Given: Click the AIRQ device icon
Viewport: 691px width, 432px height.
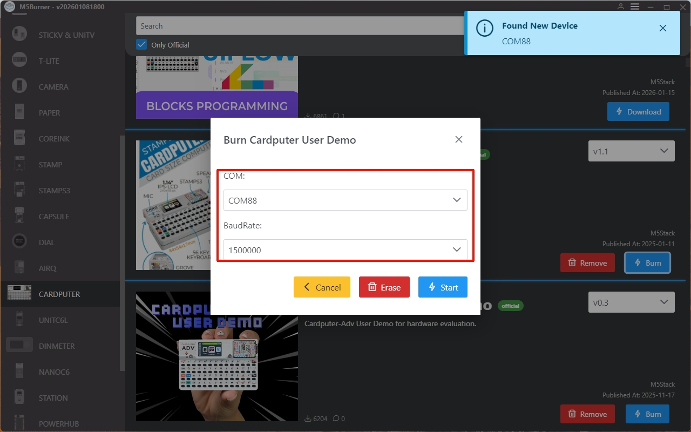Looking at the screenshot, I should [19, 268].
